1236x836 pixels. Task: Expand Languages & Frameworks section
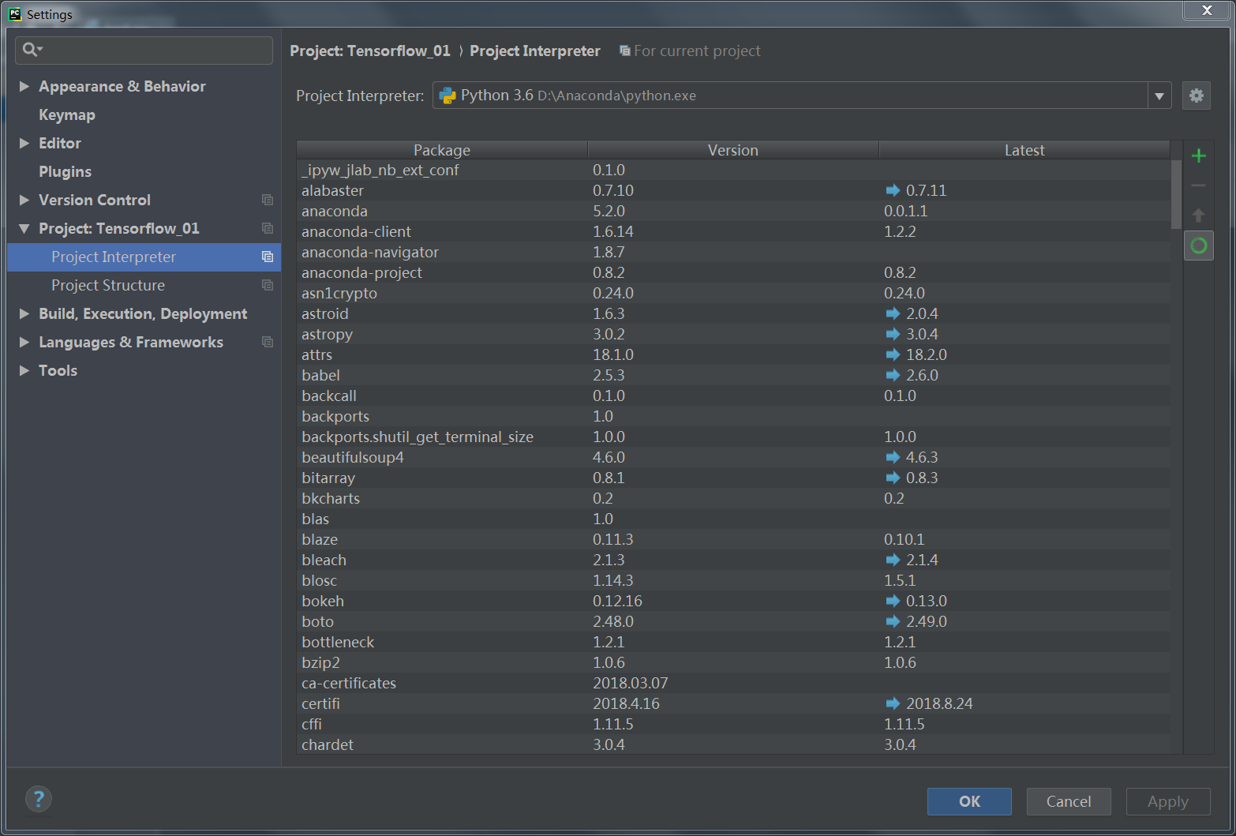pos(24,342)
